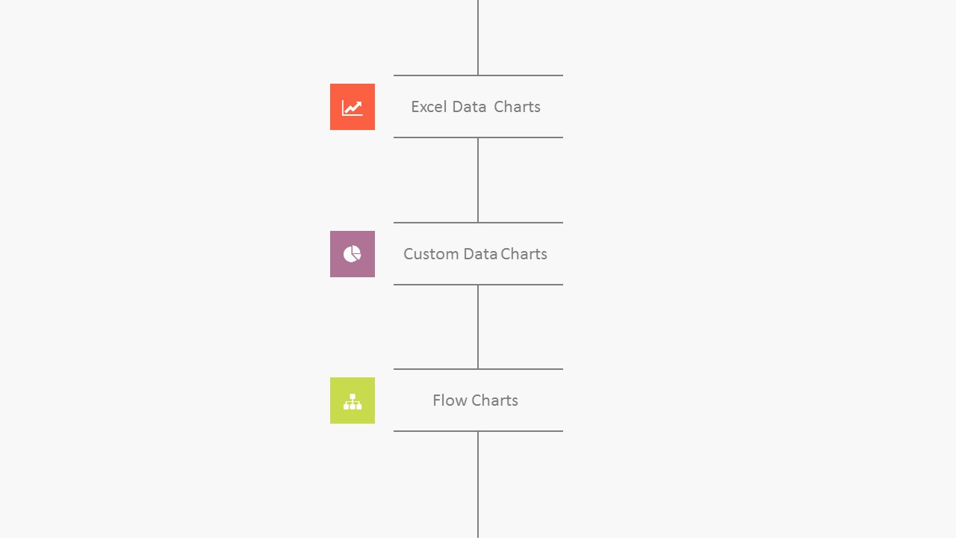Click the Flow Charts label
The height and width of the screenshot is (538, 956).
point(476,401)
